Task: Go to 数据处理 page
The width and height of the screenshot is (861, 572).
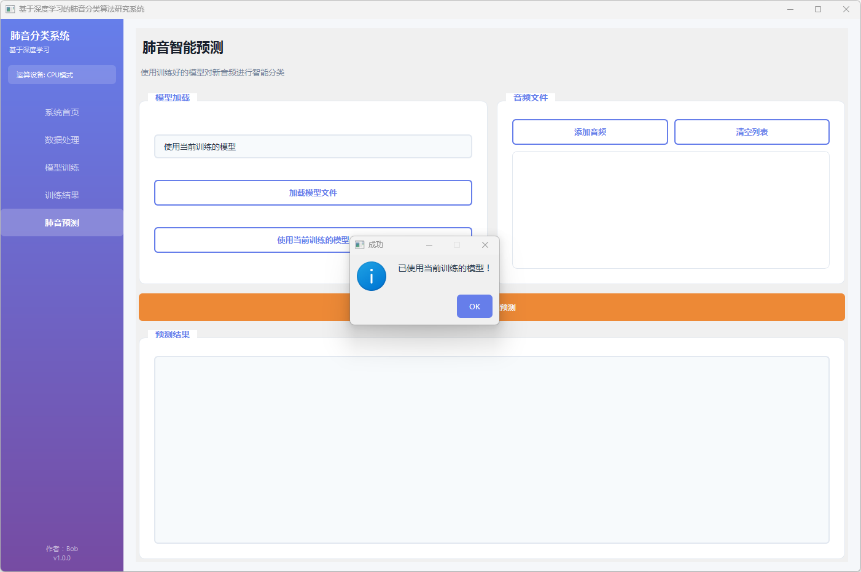Action: (x=62, y=140)
